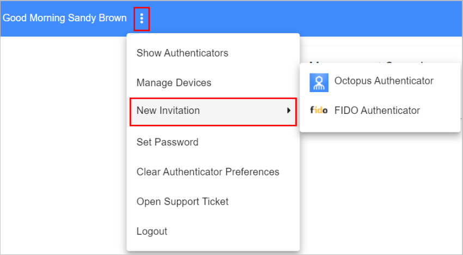Expand the New Invitation submenu arrow
This screenshot has width=463, height=255.
point(289,111)
